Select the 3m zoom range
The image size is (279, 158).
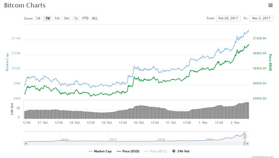[66, 18]
